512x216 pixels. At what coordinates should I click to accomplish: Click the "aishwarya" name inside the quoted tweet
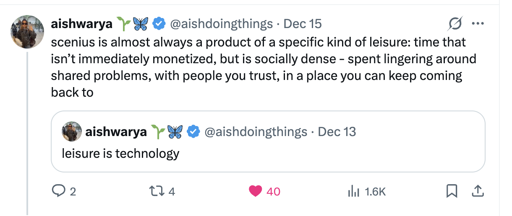[116, 132]
